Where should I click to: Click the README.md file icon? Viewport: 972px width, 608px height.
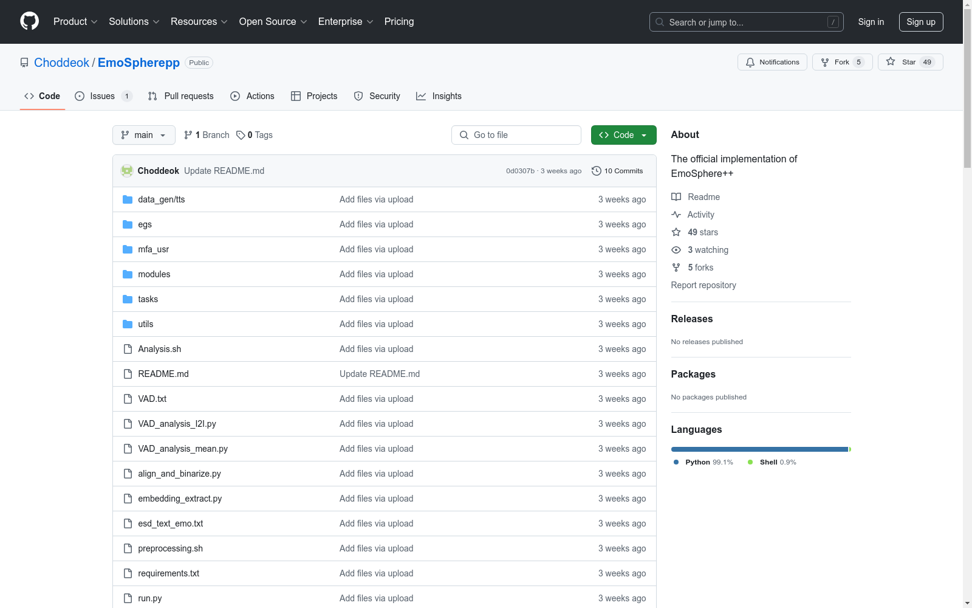[128, 374]
